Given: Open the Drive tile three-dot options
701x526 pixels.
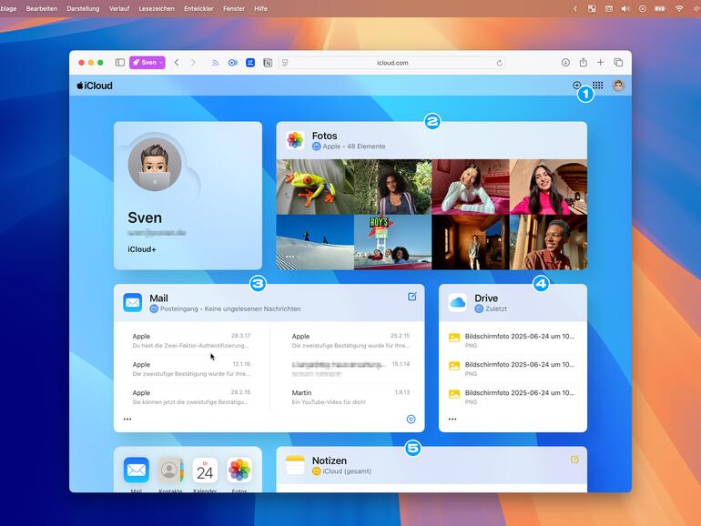Looking at the screenshot, I should (x=452, y=420).
